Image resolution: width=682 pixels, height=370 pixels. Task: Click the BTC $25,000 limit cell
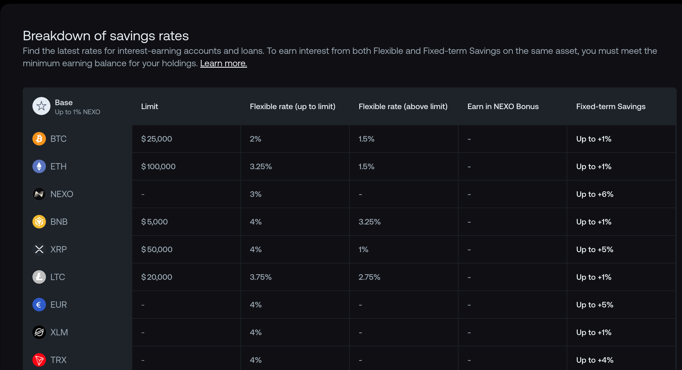[x=157, y=139]
